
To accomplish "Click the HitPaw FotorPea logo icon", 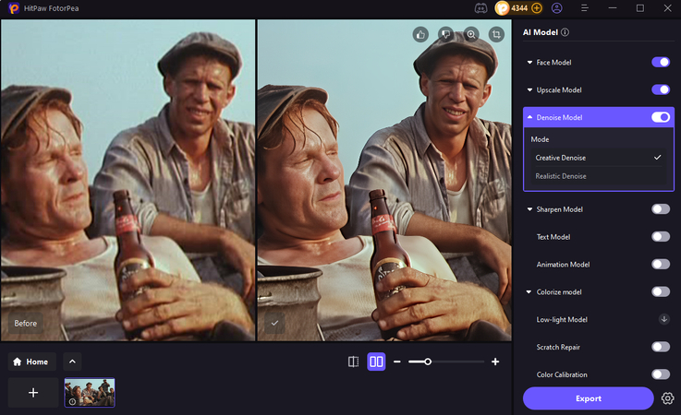I will point(14,8).
